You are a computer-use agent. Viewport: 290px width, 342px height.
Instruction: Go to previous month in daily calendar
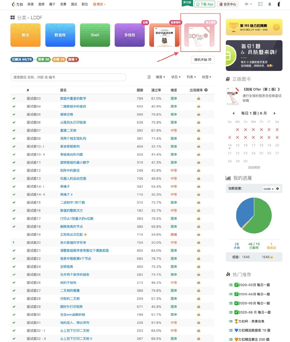point(233,113)
